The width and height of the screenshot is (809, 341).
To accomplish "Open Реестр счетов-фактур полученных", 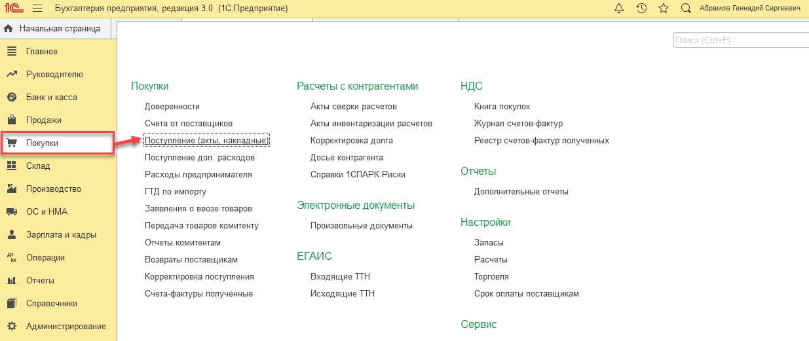I will click(x=542, y=140).
